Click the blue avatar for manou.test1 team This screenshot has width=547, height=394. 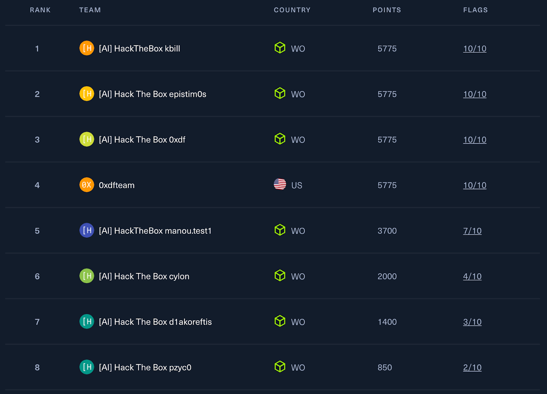87,230
